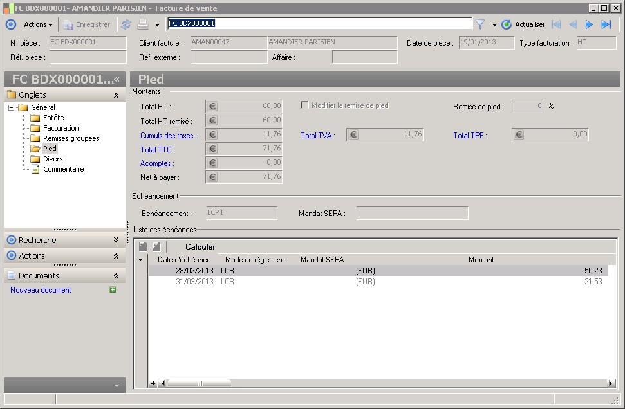Collapse the Onglets panel
The width and height of the screenshot is (625, 409).
pyautogui.click(x=116, y=95)
